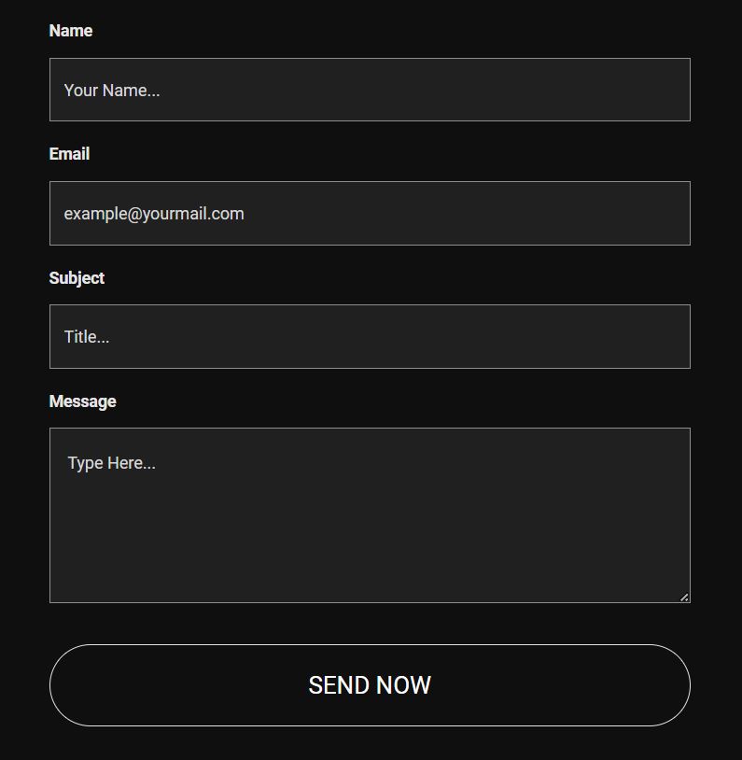The height and width of the screenshot is (760, 742).
Task: Click the "Your Name..." placeholder text
Action: click(x=112, y=91)
